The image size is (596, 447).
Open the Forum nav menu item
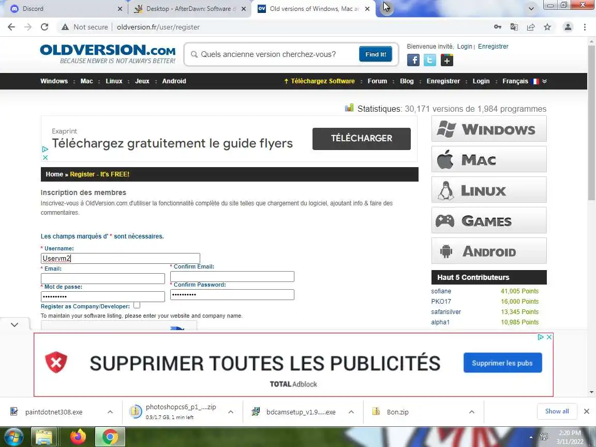pos(378,81)
